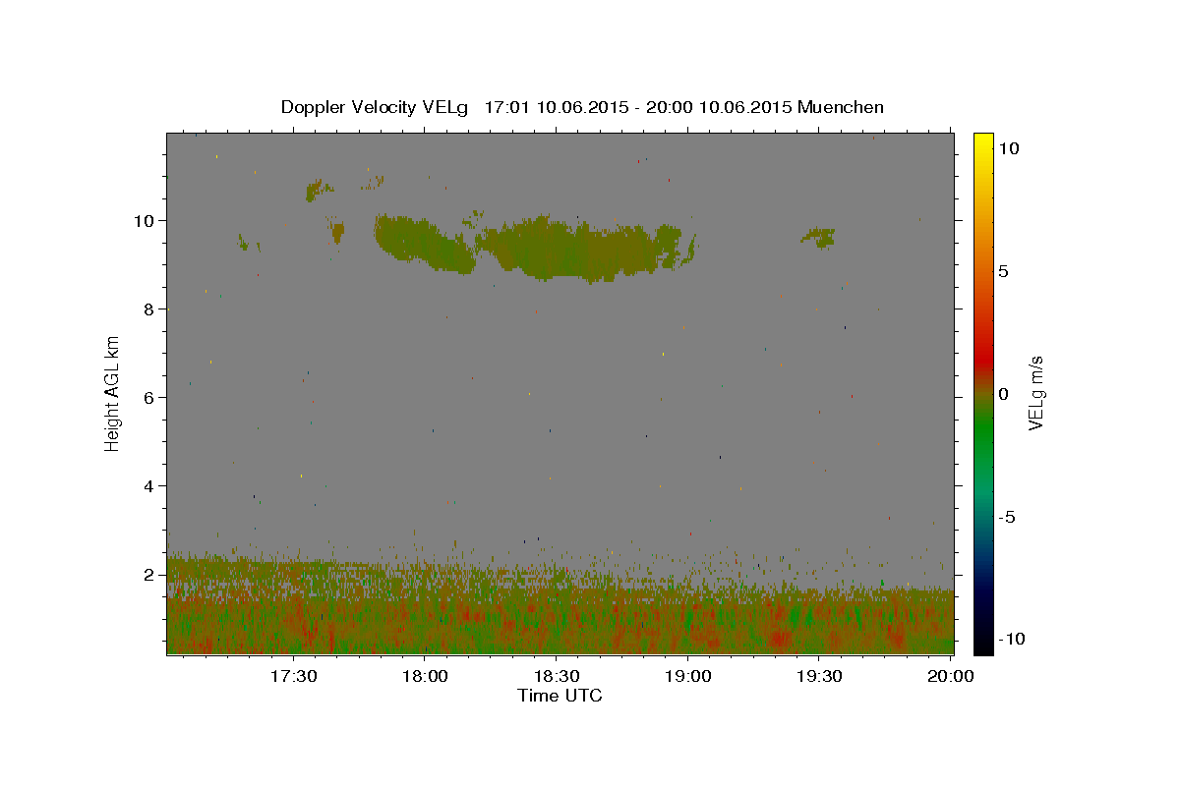The image size is (1180, 786).
Task: Click the colorbar value label 0
Action: click(1004, 394)
